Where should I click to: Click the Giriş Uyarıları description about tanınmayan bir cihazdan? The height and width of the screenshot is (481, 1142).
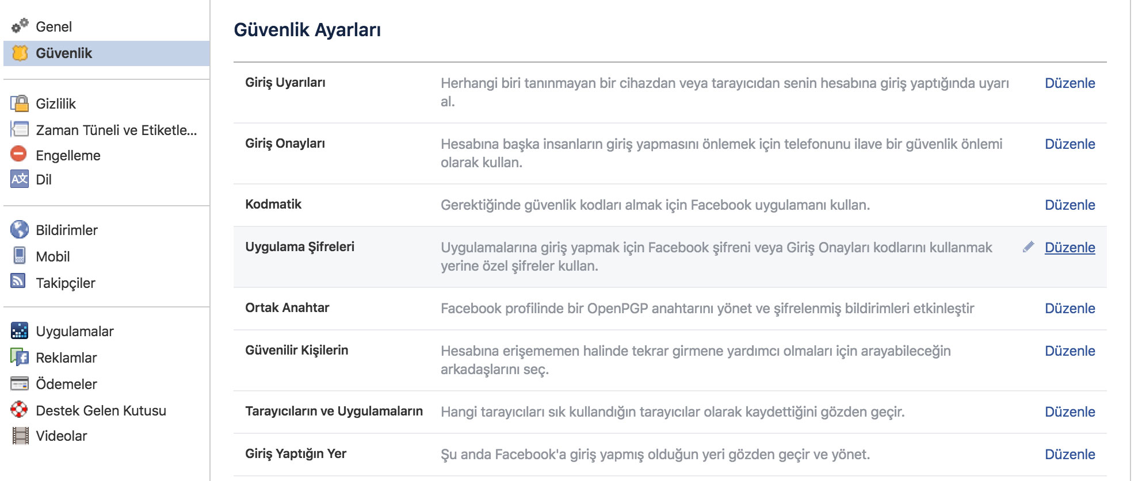pyautogui.click(x=725, y=92)
